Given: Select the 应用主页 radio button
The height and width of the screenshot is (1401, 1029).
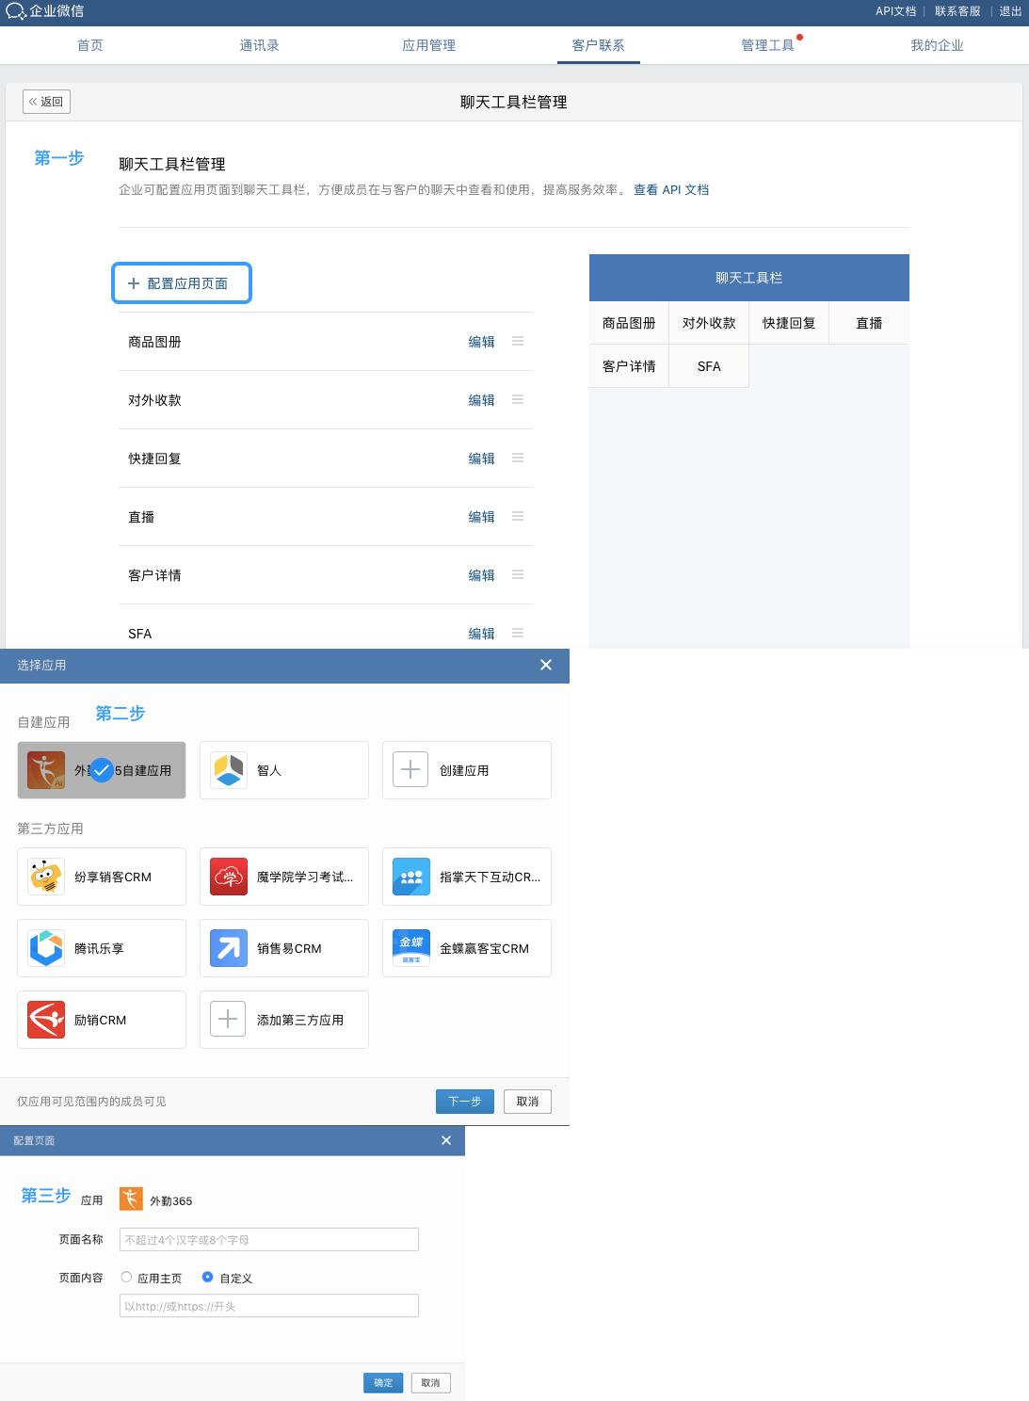Looking at the screenshot, I should pos(126,1278).
